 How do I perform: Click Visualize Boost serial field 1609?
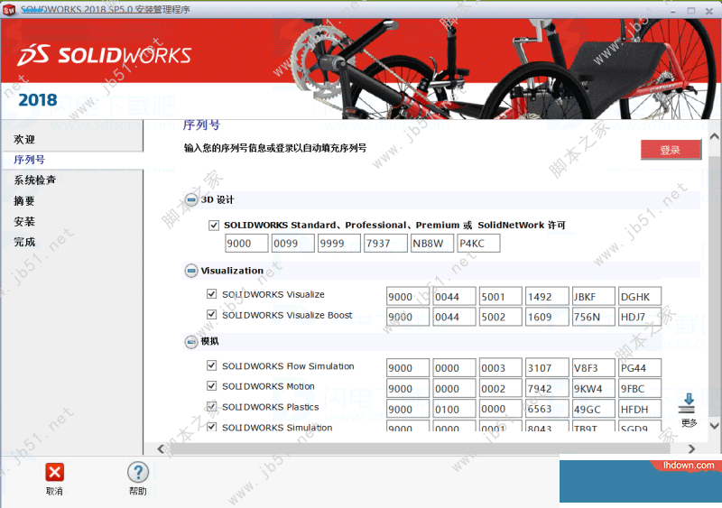pos(547,317)
